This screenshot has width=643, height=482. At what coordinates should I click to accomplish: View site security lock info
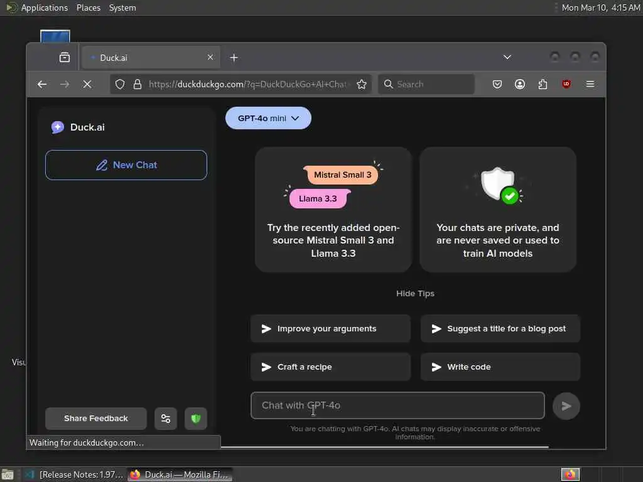click(x=138, y=85)
